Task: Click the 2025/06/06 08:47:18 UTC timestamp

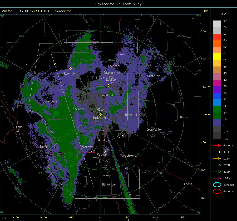Action: point(26,11)
